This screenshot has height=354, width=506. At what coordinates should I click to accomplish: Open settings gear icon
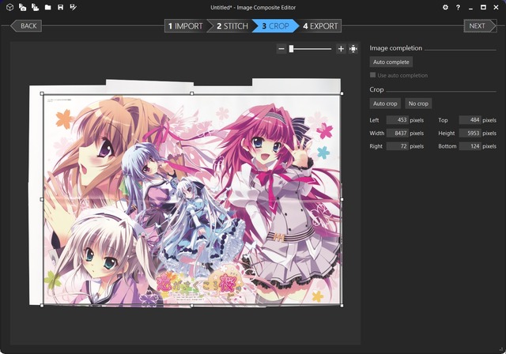pyautogui.click(x=445, y=7)
